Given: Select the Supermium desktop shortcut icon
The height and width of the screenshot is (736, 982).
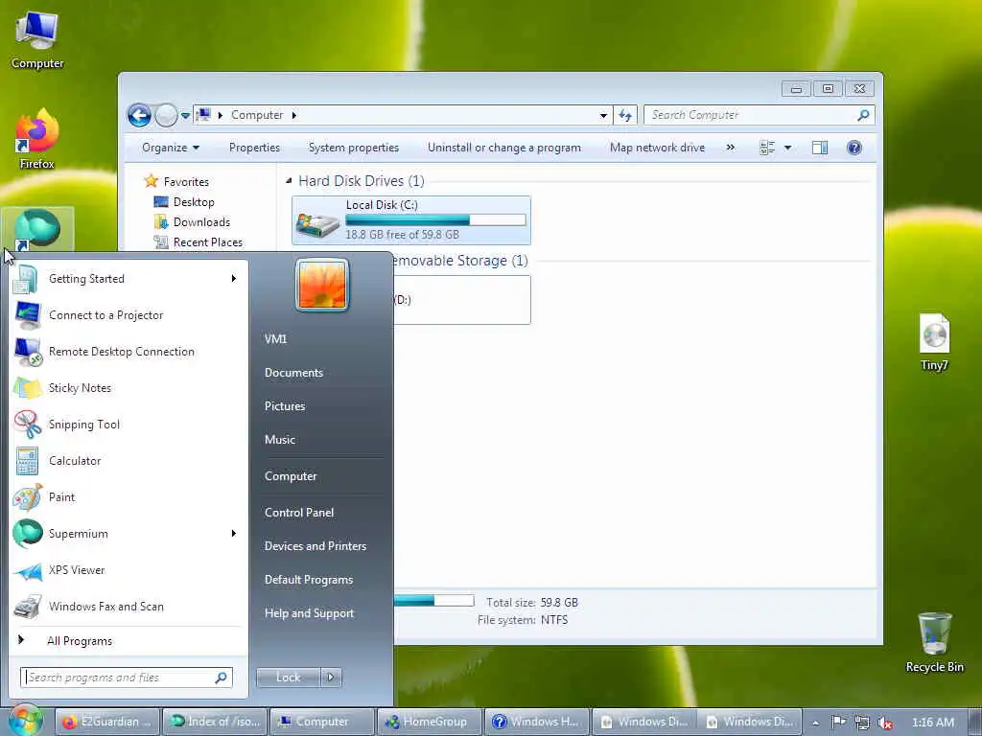Looking at the screenshot, I should pos(37,229).
